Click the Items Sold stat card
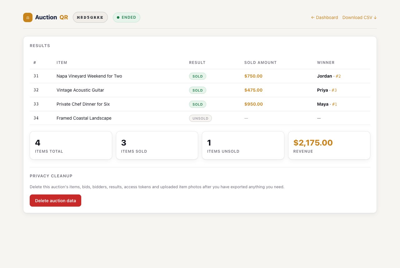The height and width of the screenshot is (268, 400). click(x=157, y=146)
